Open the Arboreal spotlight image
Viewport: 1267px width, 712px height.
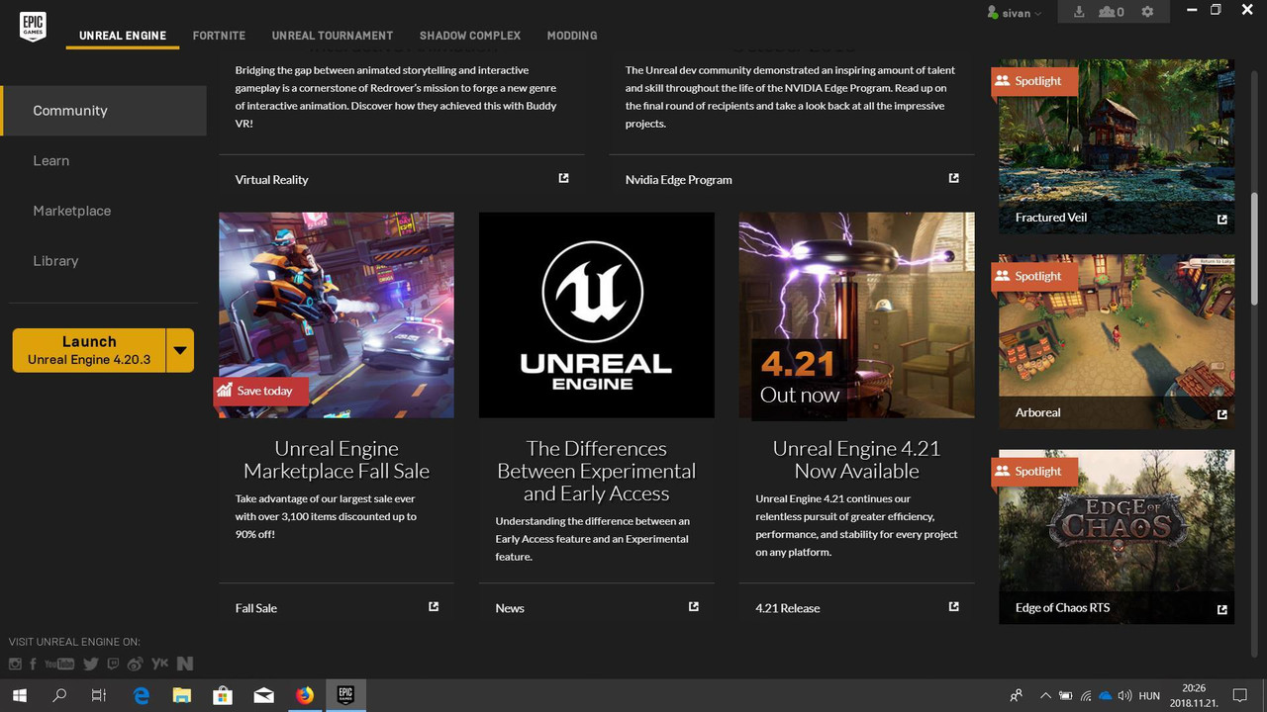pos(1117,341)
